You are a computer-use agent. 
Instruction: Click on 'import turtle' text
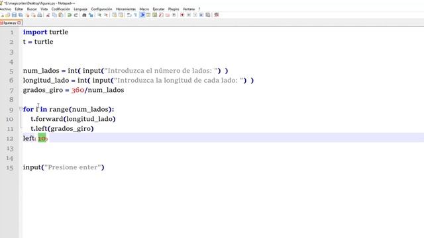coord(46,32)
